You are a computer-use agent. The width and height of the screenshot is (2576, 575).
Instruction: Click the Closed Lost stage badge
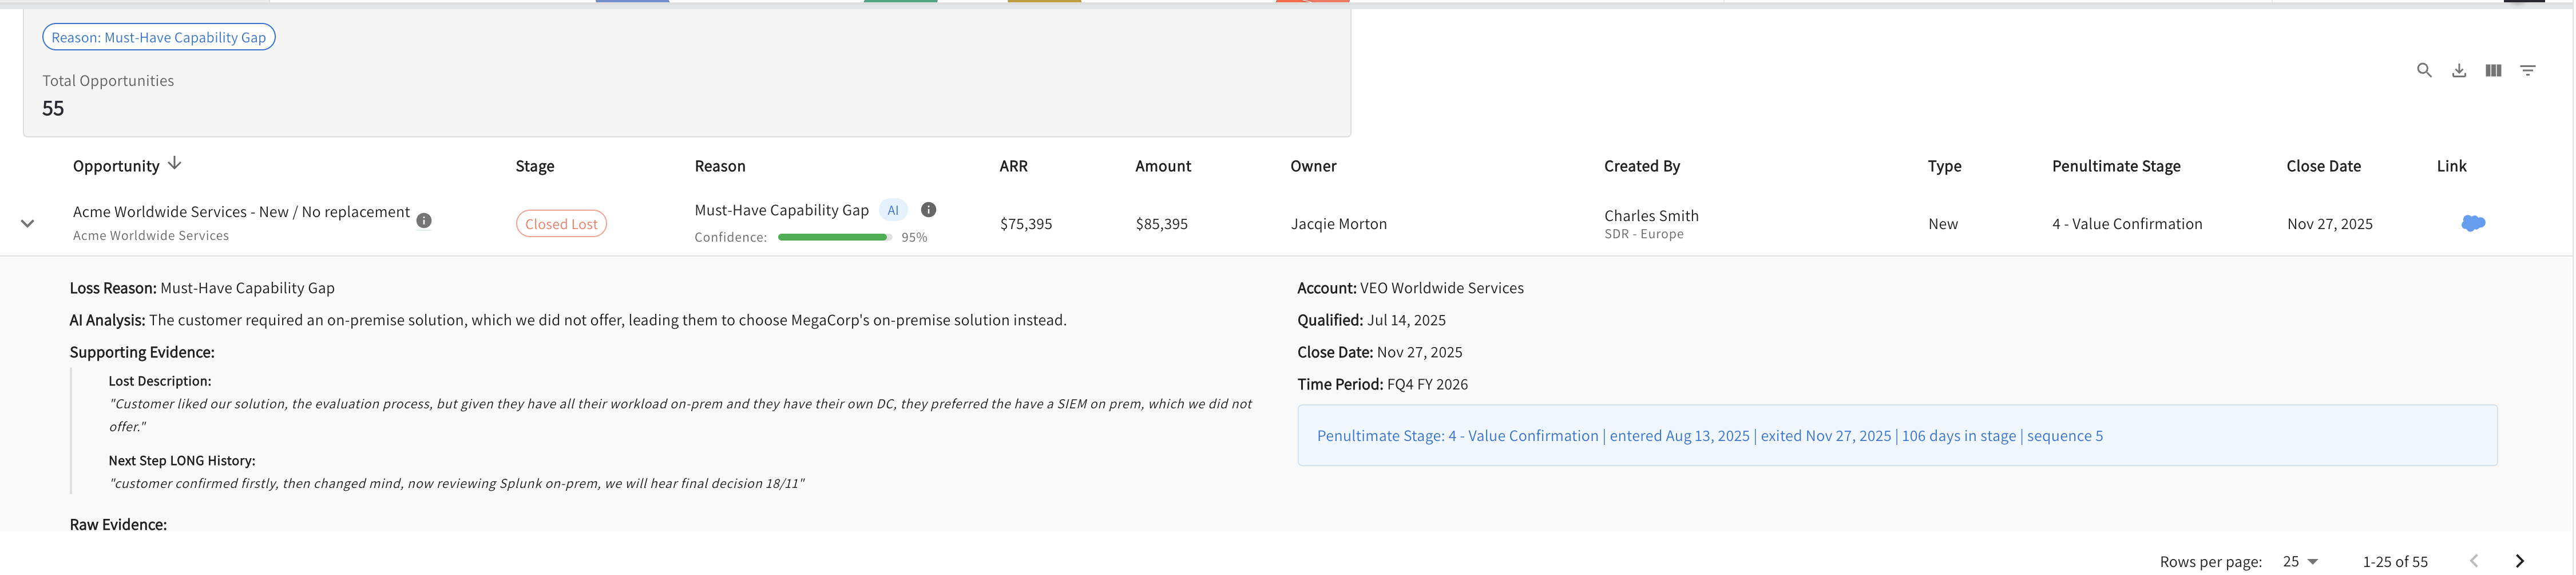pos(561,223)
